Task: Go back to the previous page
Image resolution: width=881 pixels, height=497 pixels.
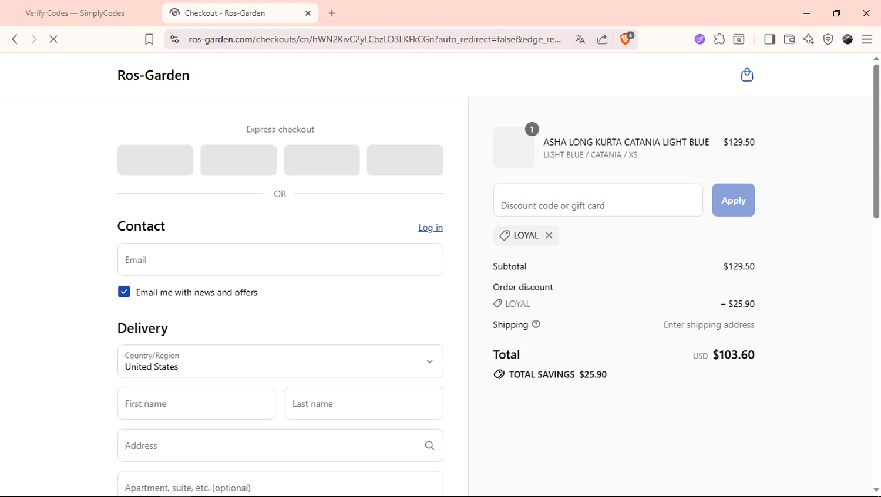Action: point(15,39)
